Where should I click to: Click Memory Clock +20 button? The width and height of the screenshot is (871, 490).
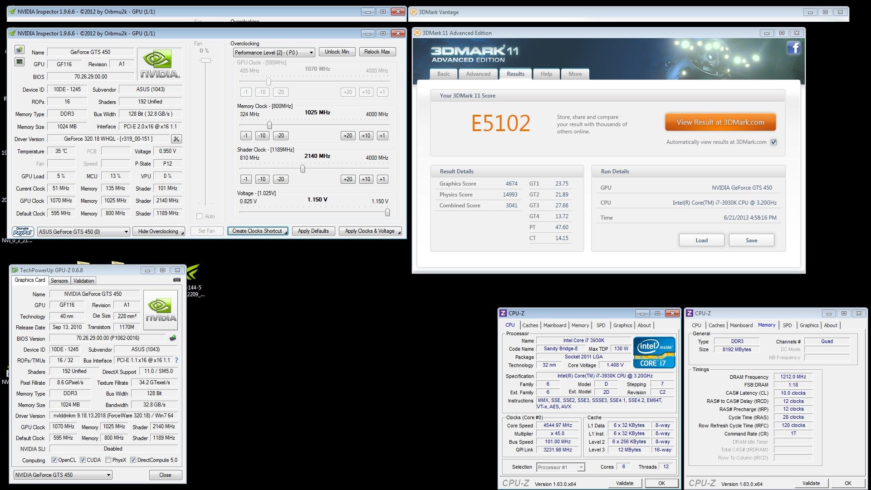[x=348, y=136]
